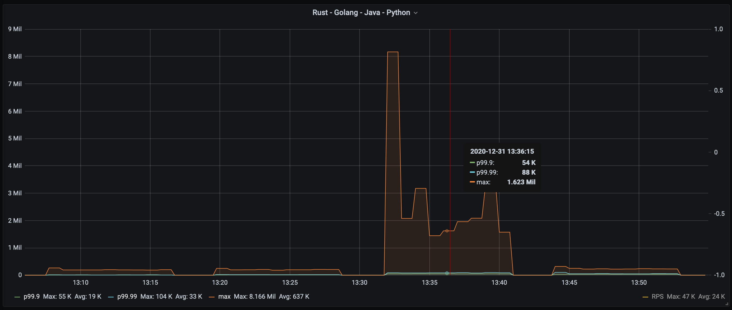Click the 8 Mil peak of max series
The image size is (732, 310).
[393, 52]
